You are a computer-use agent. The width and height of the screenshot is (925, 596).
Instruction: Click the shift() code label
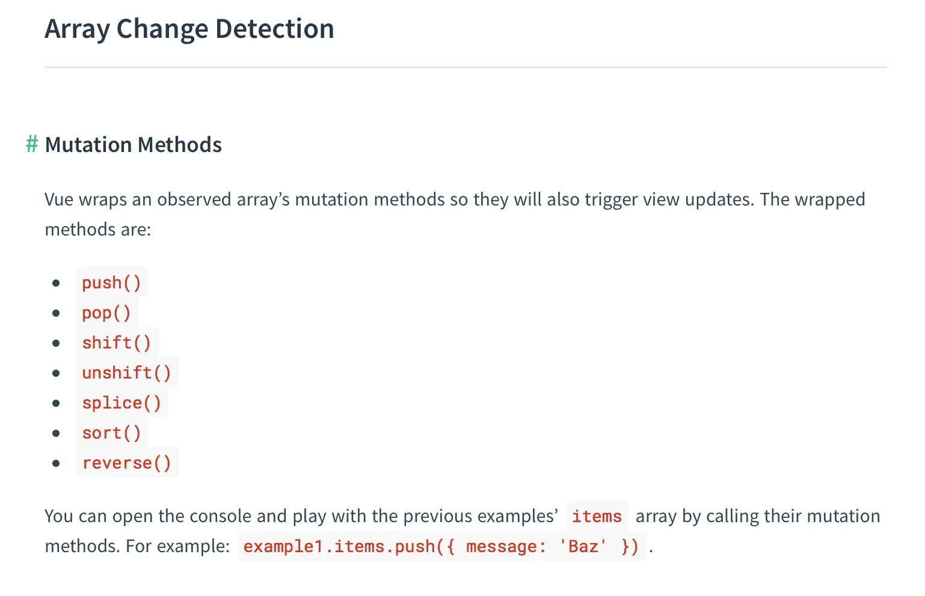click(116, 342)
